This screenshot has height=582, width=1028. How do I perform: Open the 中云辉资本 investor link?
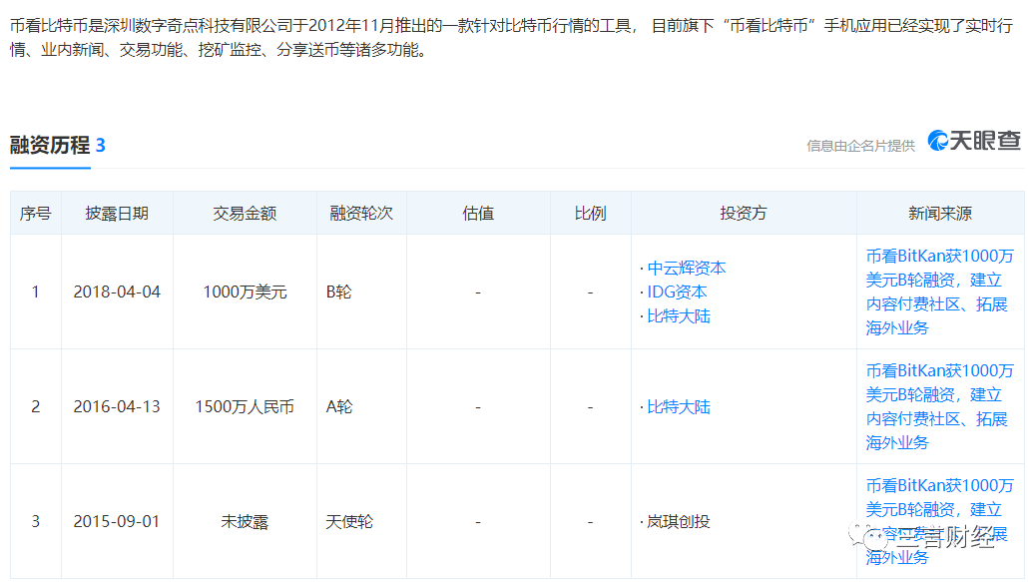tap(687, 269)
